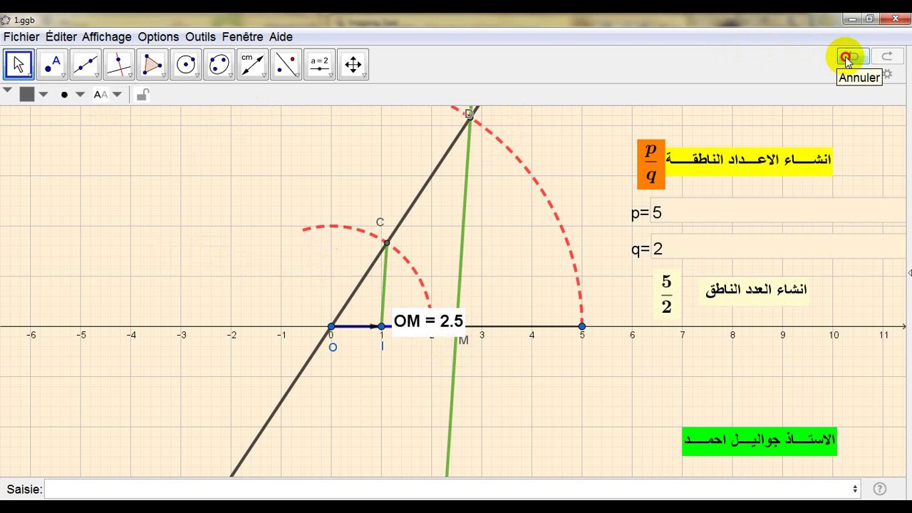Click the orange p/q fraction box

(651, 164)
